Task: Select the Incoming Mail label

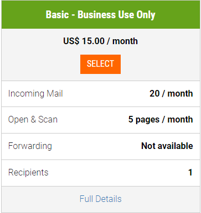Action: (x=35, y=93)
